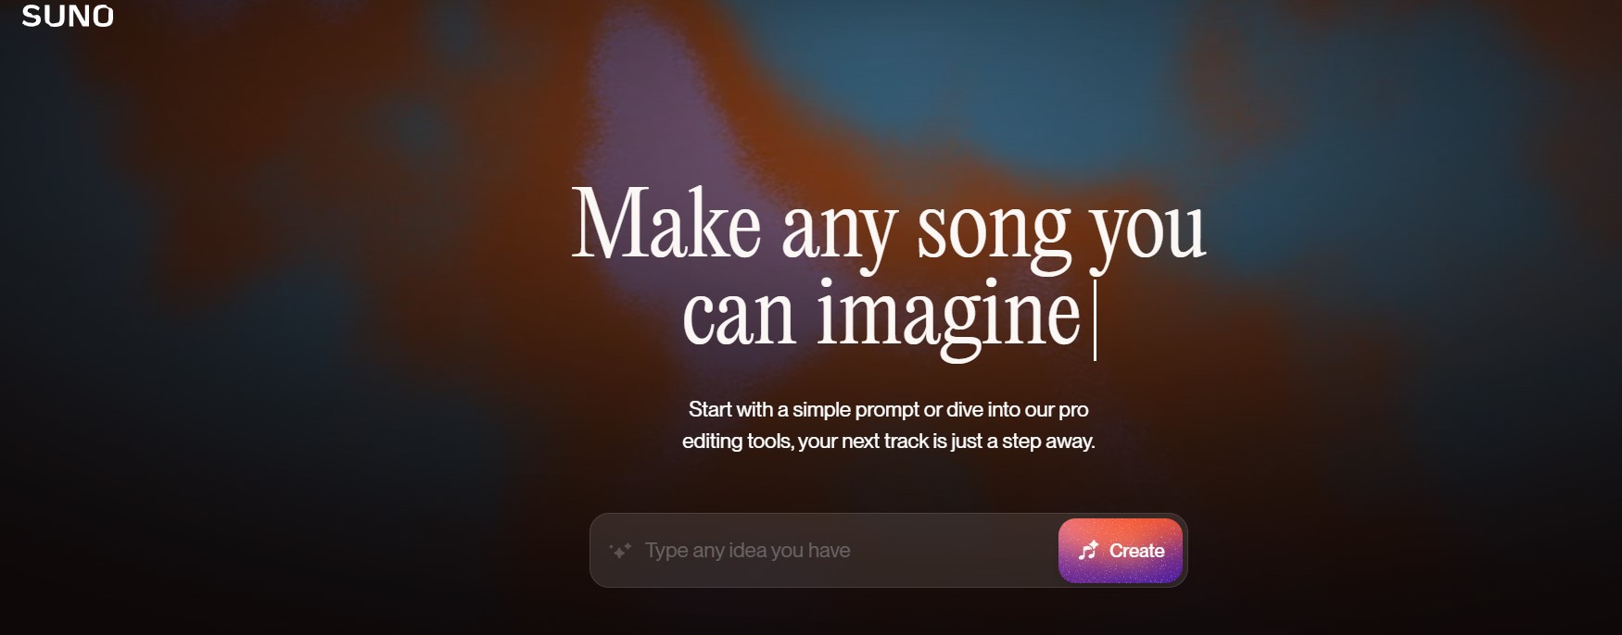The height and width of the screenshot is (635, 1622).
Task: Click the "editing tools, your next track" line
Action: (889, 442)
